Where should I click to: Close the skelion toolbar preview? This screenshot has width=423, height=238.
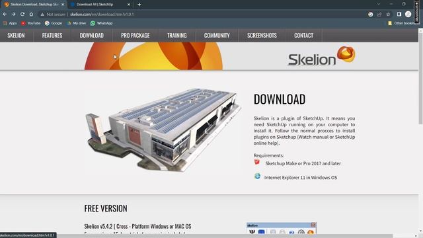tap(313, 225)
